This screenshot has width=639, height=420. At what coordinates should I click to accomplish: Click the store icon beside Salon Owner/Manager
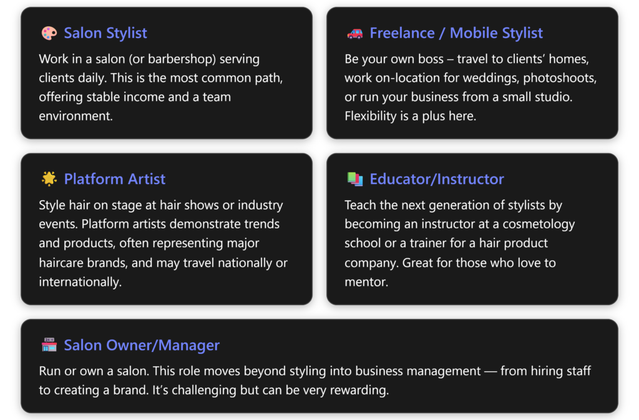pyautogui.click(x=49, y=346)
